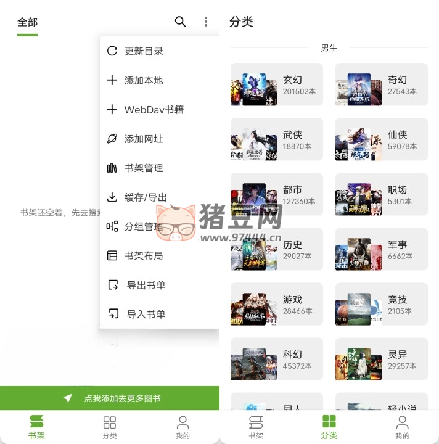Open the three-dot overflow menu
Viewport: 439px width, 444px height.
206,22
